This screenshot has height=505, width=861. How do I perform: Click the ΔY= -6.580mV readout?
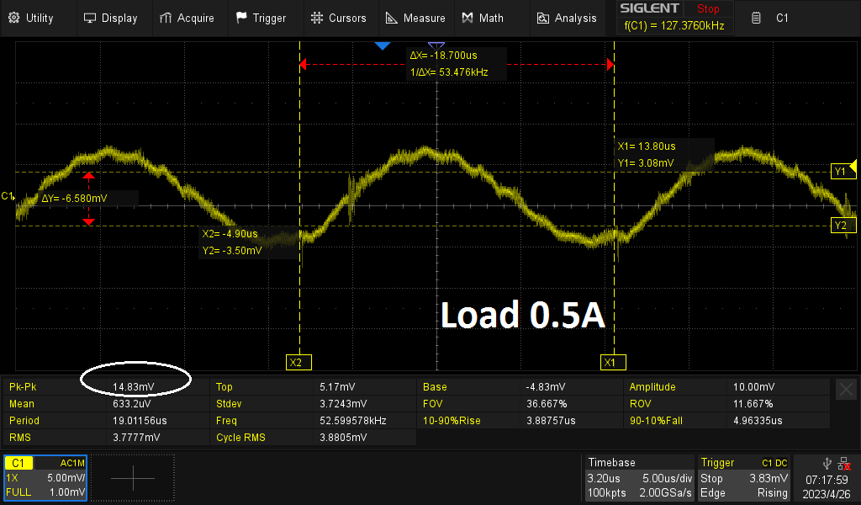[74, 199]
